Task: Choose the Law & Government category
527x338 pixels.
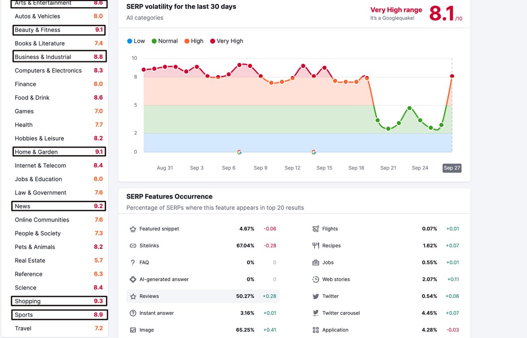Action: pos(60,193)
